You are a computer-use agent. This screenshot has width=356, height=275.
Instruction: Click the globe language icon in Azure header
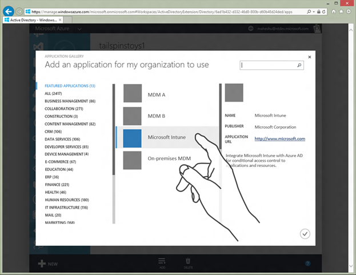[x=251, y=29]
